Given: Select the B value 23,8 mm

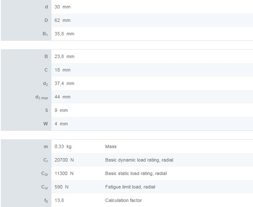Looking at the screenshot, I should pyautogui.click(x=65, y=56).
